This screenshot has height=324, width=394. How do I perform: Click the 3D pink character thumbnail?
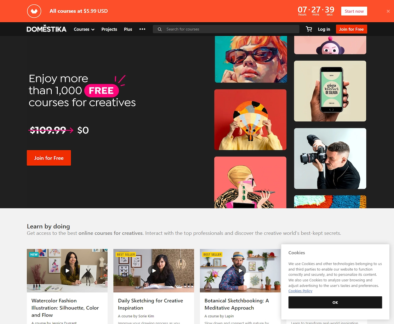(330, 45)
